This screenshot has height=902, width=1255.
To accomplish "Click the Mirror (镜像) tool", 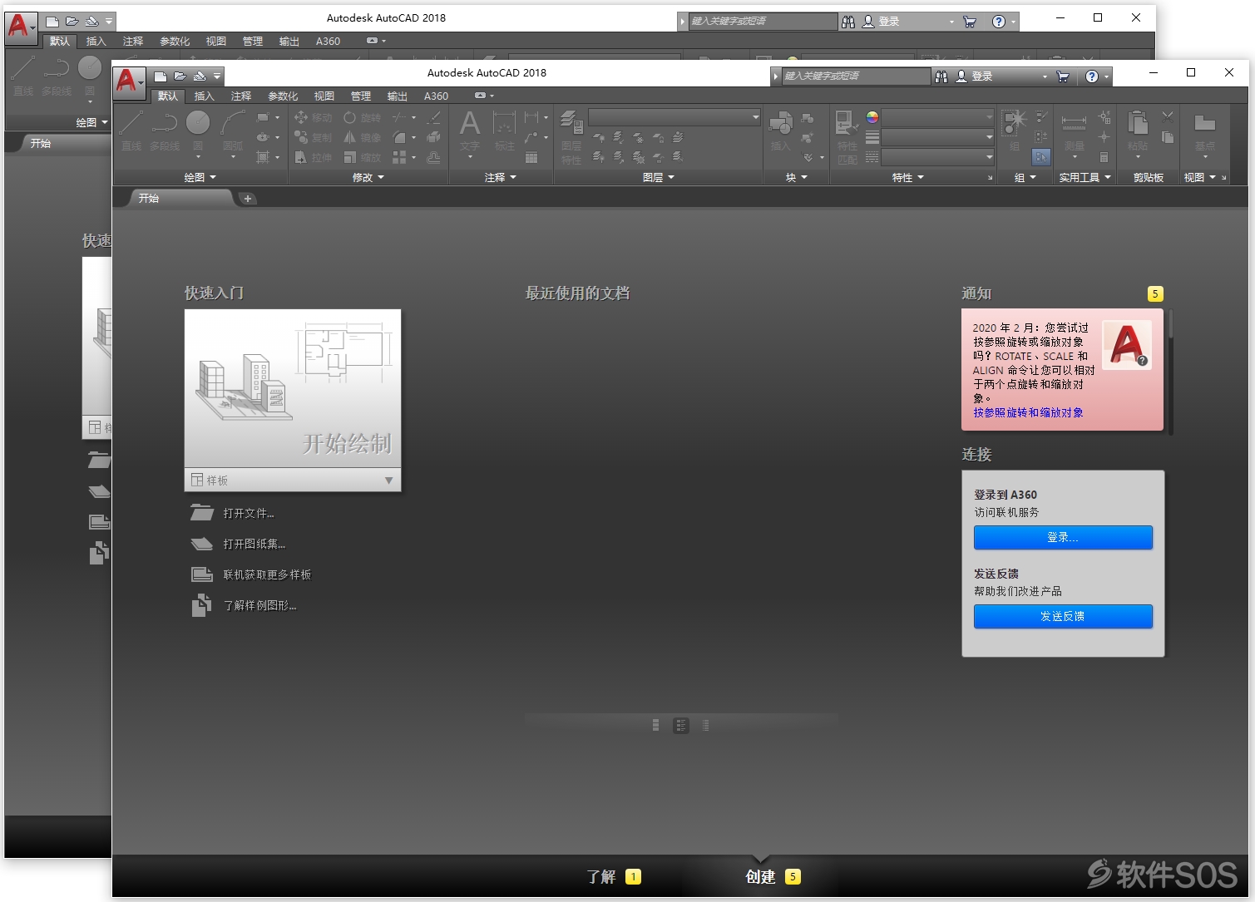I will pyautogui.click(x=362, y=138).
